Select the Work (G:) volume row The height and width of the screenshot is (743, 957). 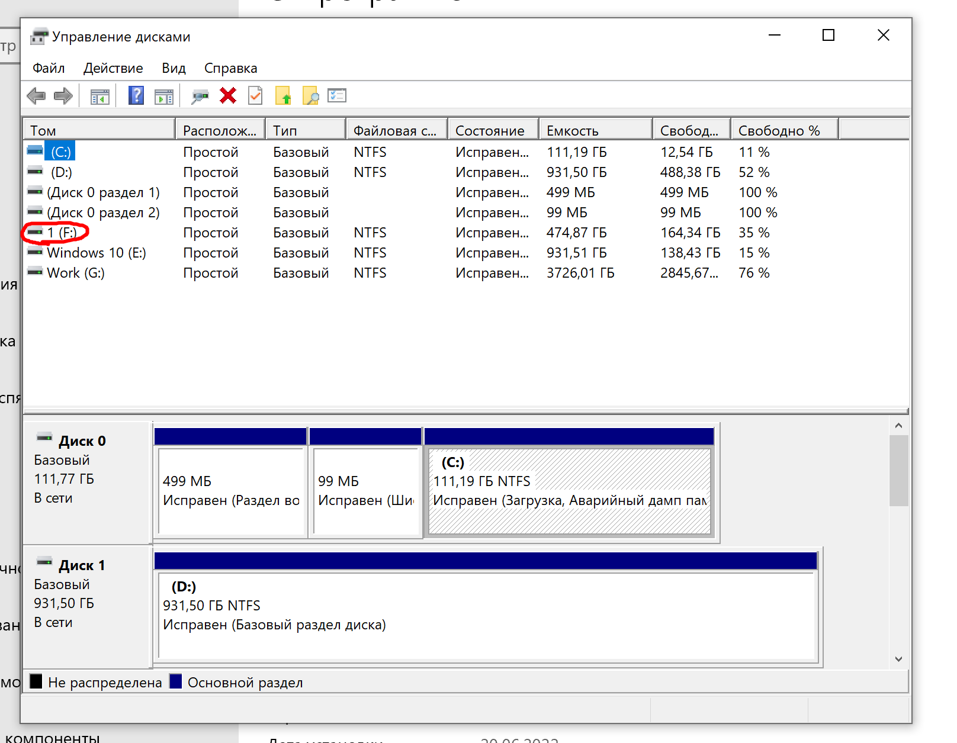[x=76, y=273]
